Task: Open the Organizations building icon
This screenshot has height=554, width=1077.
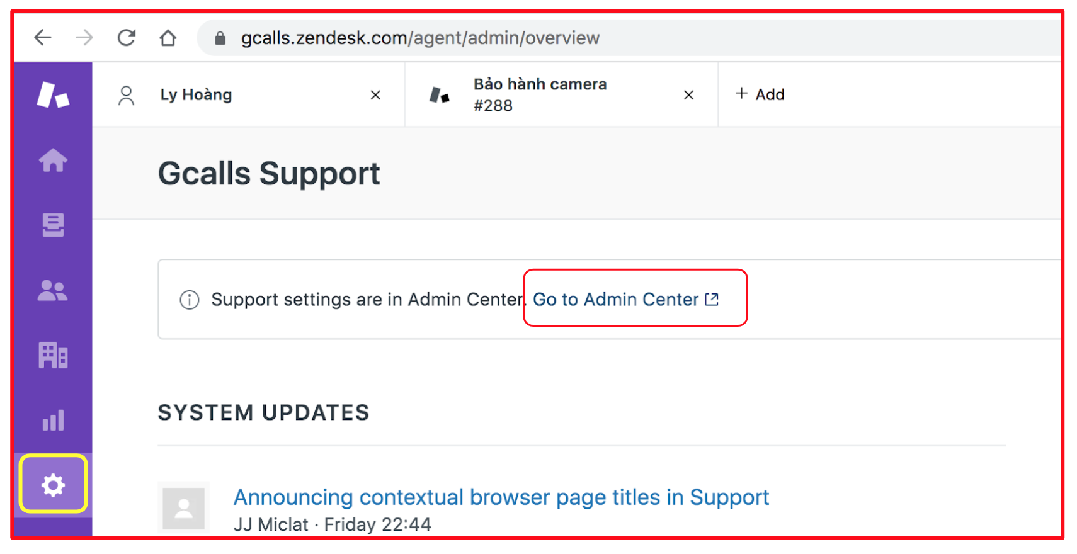Action: click(53, 355)
